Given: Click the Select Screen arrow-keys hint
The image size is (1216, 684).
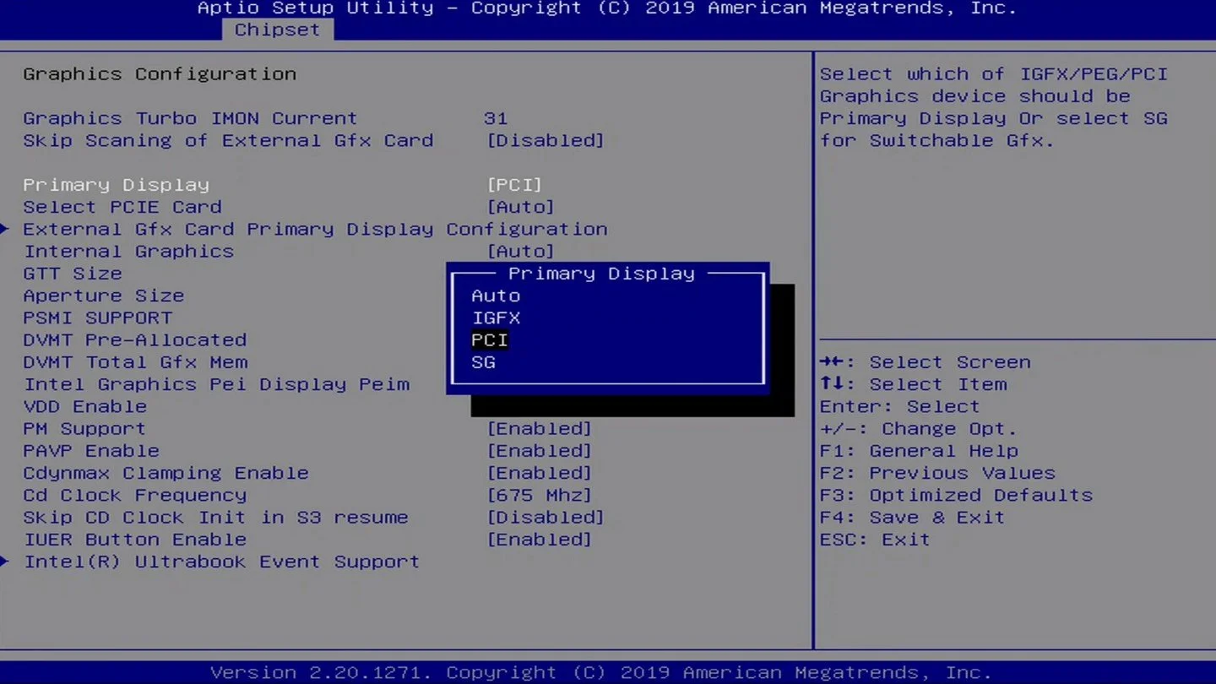Looking at the screenshot, I should [925, 361].
